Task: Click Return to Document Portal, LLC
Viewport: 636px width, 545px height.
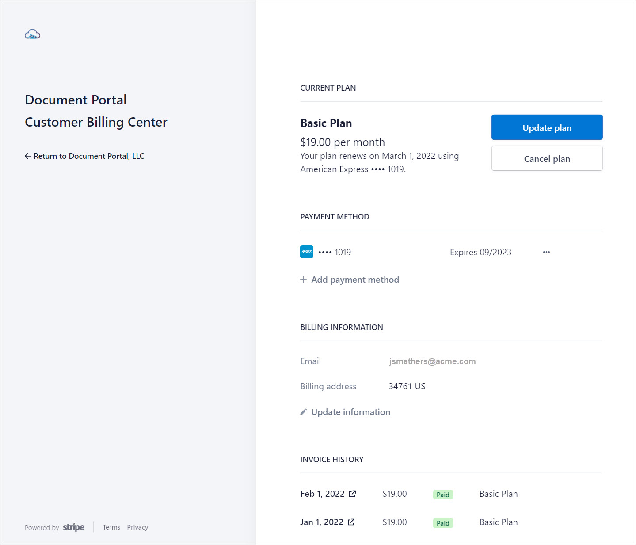Action: [88, 156]
